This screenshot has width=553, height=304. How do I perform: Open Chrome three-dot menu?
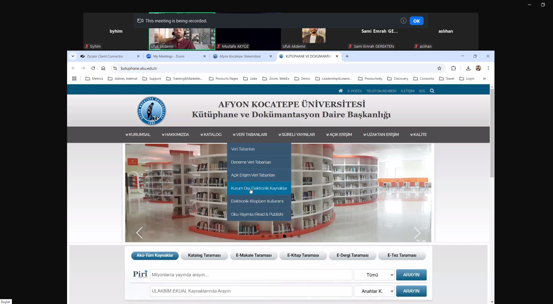[488, 68]
